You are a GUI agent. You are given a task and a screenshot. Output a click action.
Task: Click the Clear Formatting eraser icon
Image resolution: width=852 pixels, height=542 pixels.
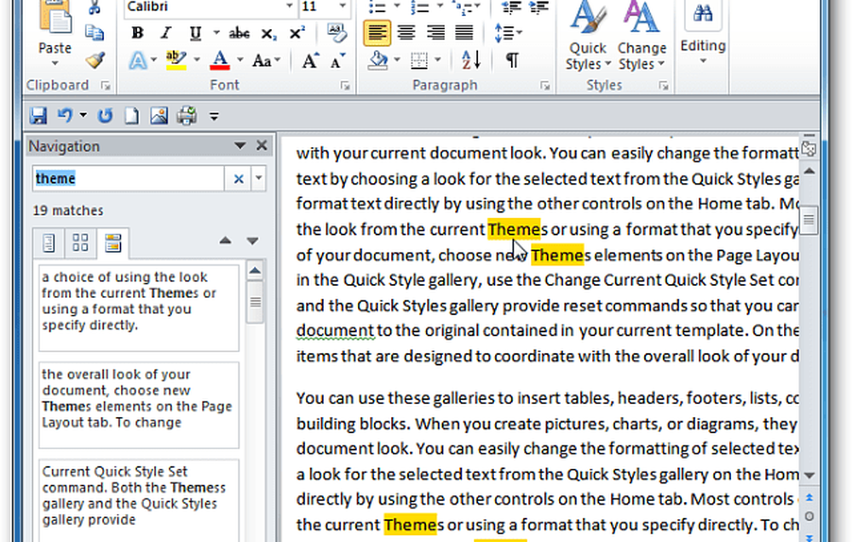(337, 33)
